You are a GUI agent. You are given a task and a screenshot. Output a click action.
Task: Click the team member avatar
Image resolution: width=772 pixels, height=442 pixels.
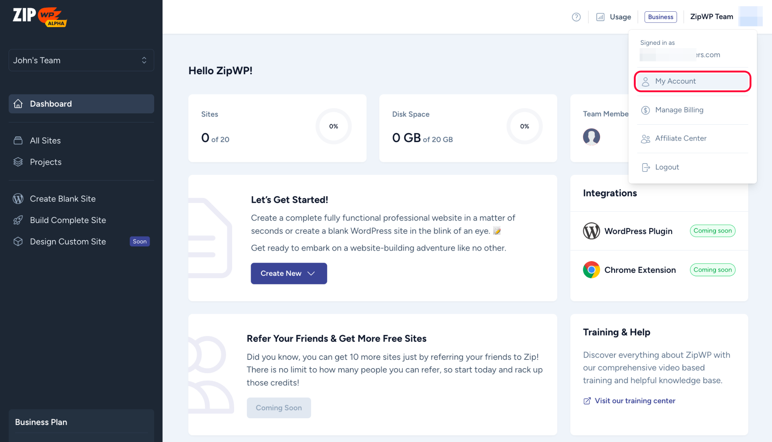click(x=591, y=137)
